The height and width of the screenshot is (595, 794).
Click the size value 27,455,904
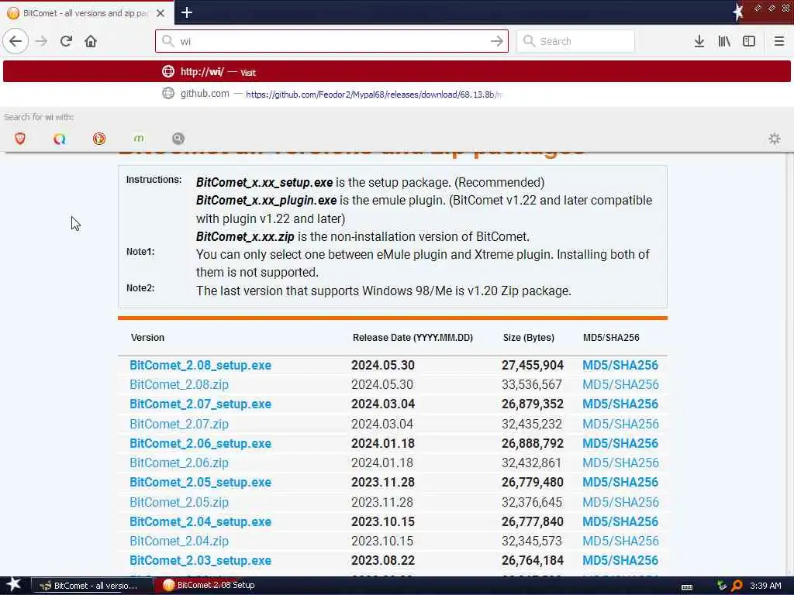pos(533,366)
